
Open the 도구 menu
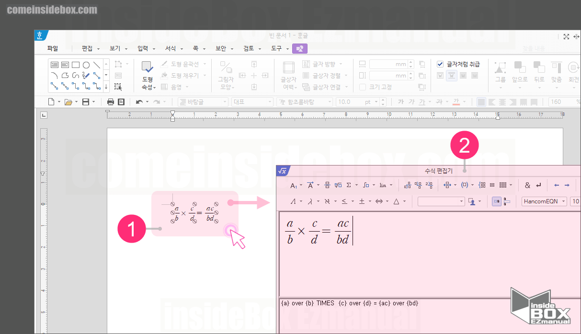click(x=280, y=48)
